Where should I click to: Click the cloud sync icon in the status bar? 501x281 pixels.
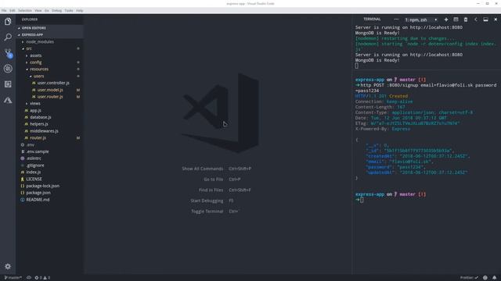click(x=29, y=278)
